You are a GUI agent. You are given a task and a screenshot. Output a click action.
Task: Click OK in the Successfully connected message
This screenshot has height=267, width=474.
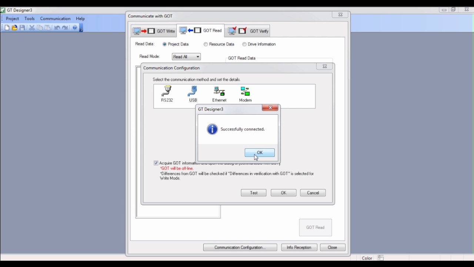[x=260, y=153]
